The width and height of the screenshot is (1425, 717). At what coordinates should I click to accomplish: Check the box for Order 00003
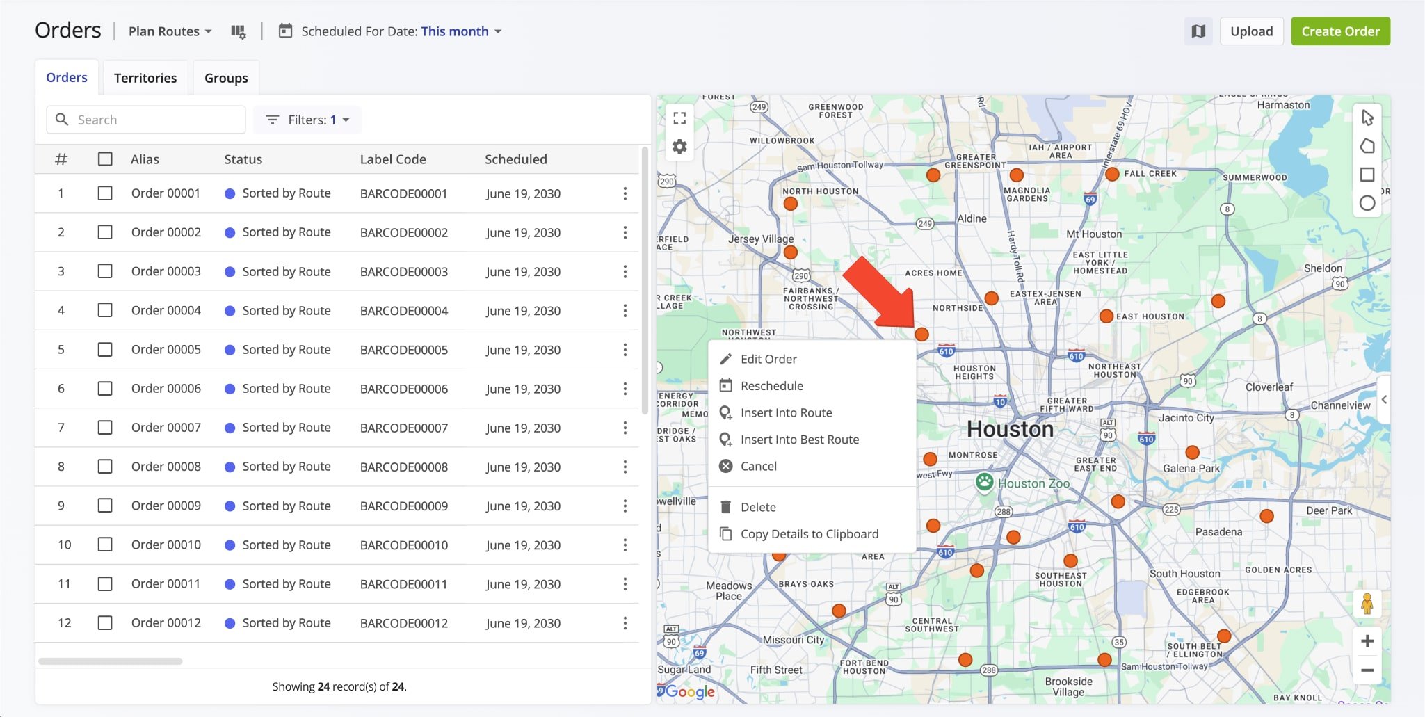coord(105,271)
